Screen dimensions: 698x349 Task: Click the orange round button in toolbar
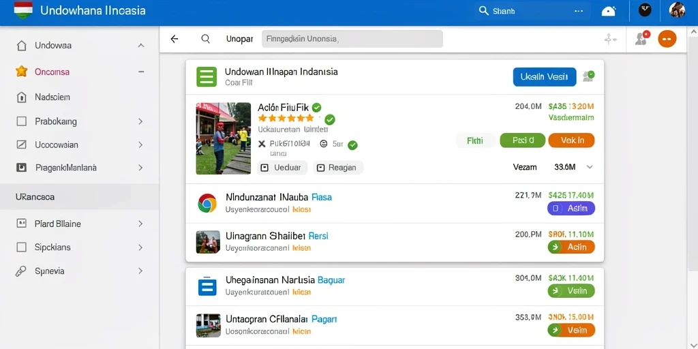667,39
